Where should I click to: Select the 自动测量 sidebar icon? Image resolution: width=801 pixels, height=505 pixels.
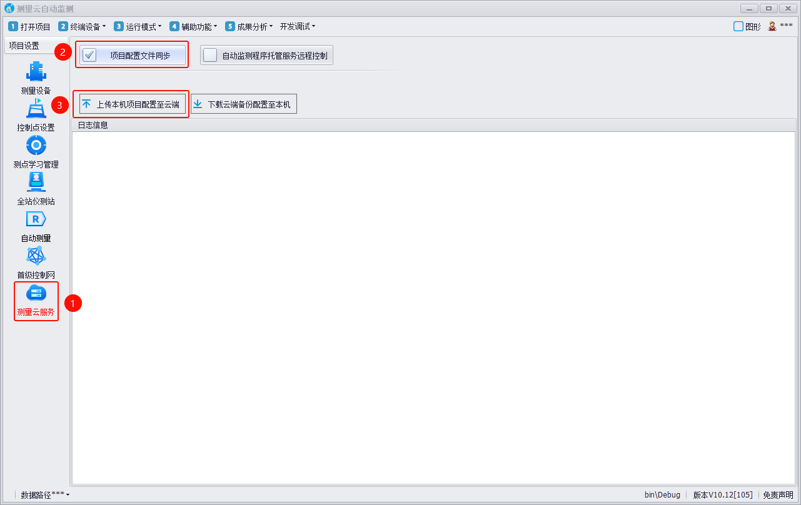36,219
